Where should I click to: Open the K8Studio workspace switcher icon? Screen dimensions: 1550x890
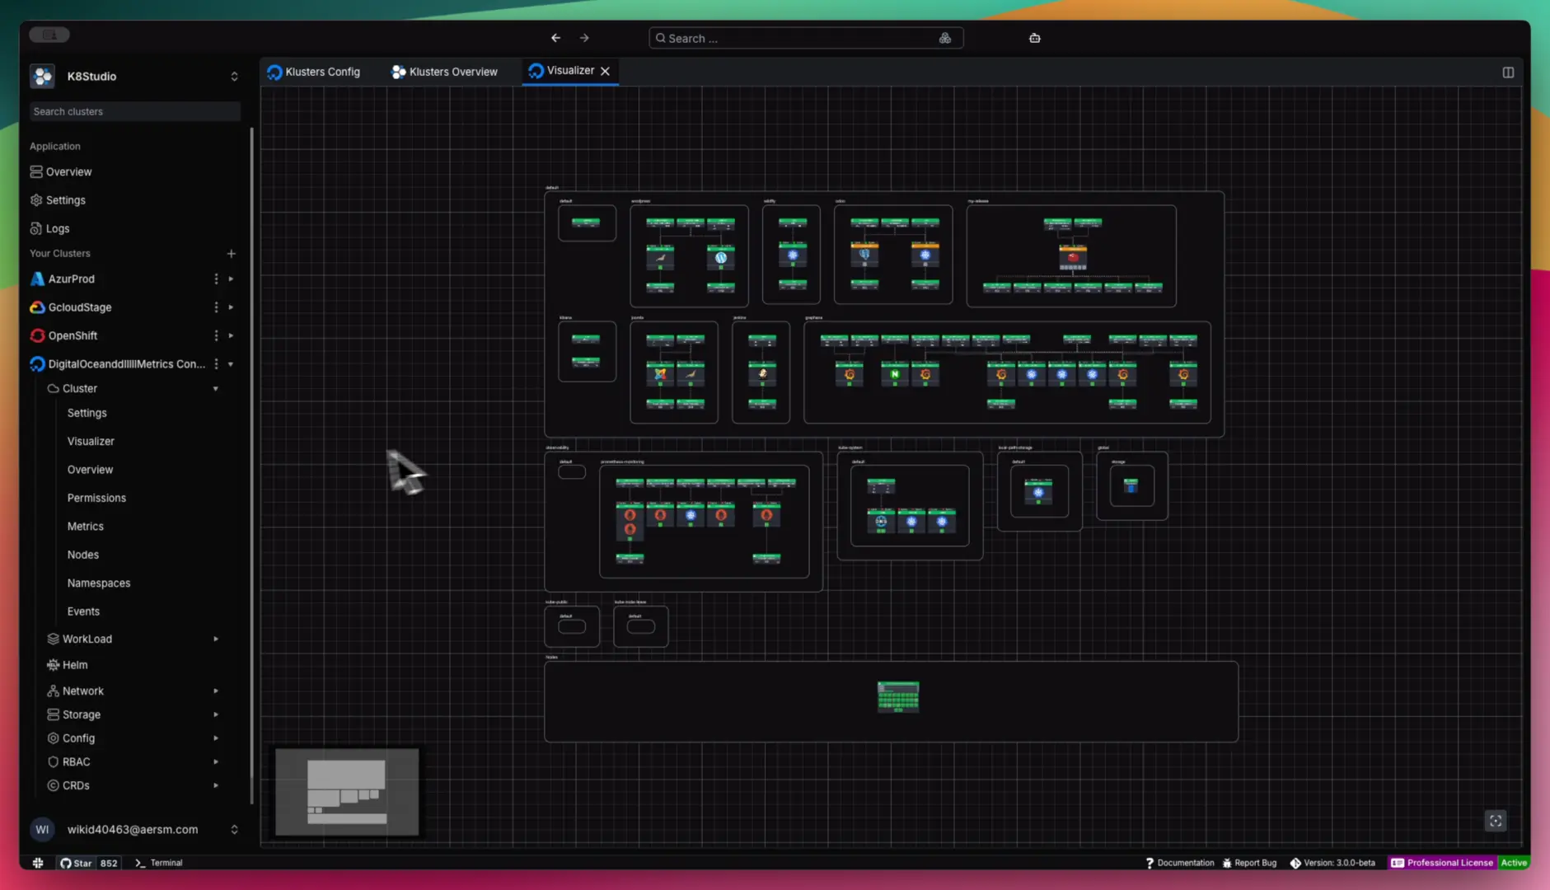point(234,76)
